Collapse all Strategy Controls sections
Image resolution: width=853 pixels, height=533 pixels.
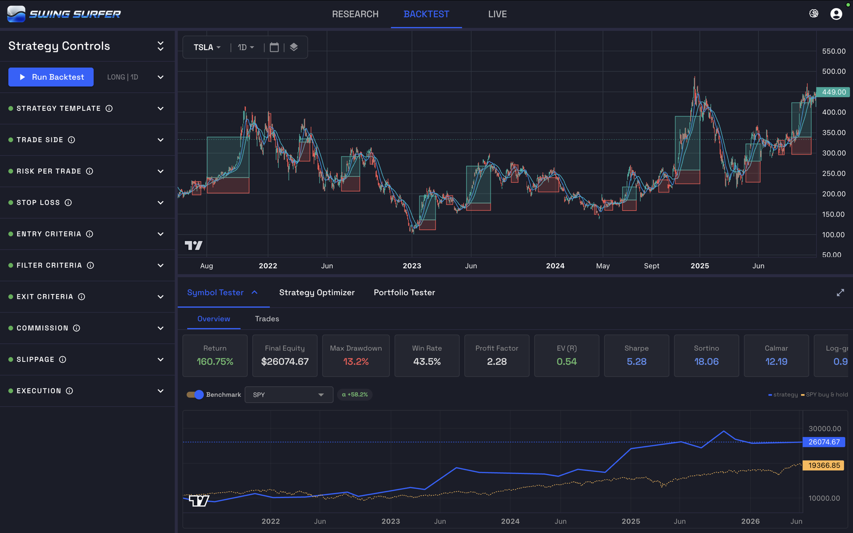[161, 46]
